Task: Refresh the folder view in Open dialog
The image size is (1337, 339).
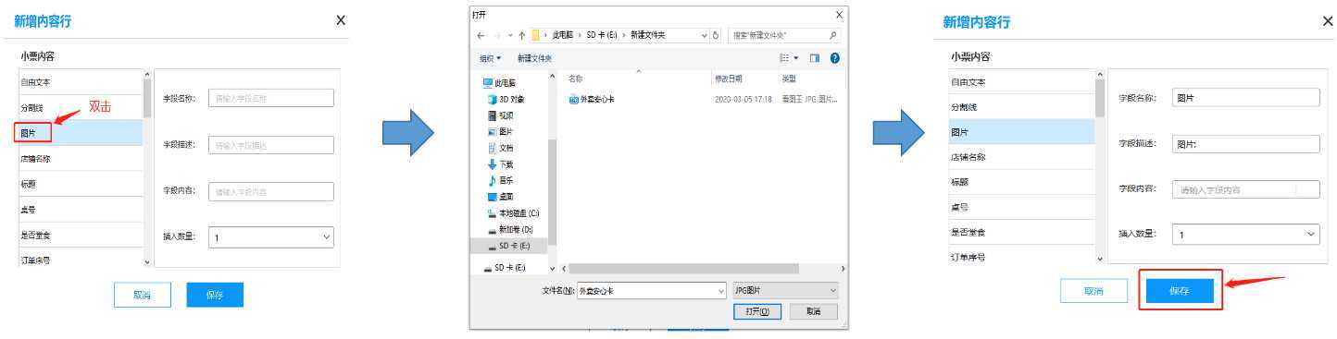Action: click(x=716, y=35)
